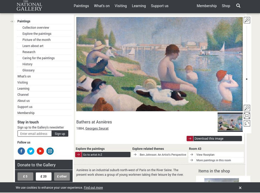Image resolution: width=260 pixels, height=193 pixels.
Task: Open Membership in the top navigation
Action: click(207, 6)
